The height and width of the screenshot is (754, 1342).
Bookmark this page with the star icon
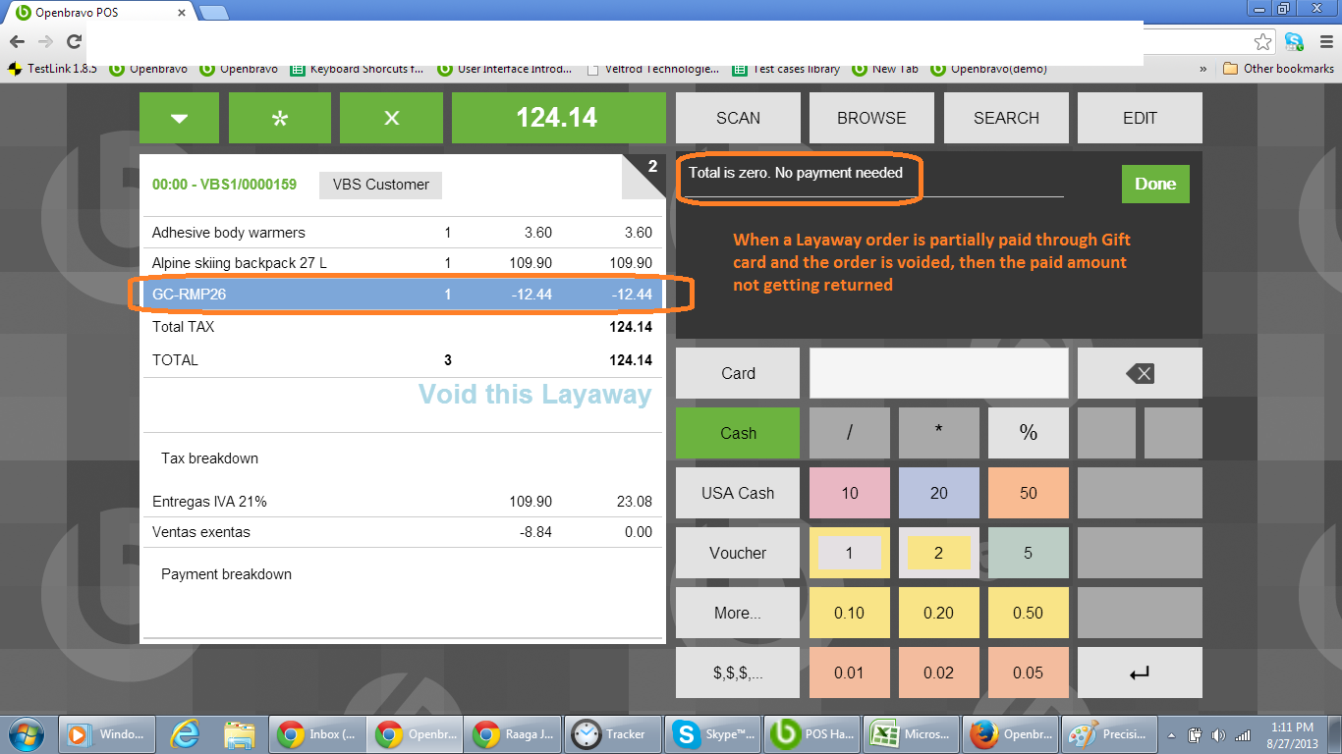coord(1263,41)
